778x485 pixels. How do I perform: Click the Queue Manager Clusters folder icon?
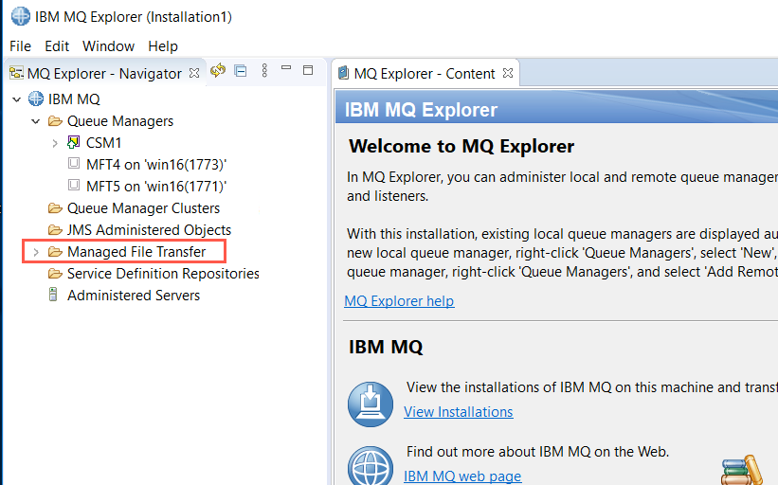[x=55, y=208]
